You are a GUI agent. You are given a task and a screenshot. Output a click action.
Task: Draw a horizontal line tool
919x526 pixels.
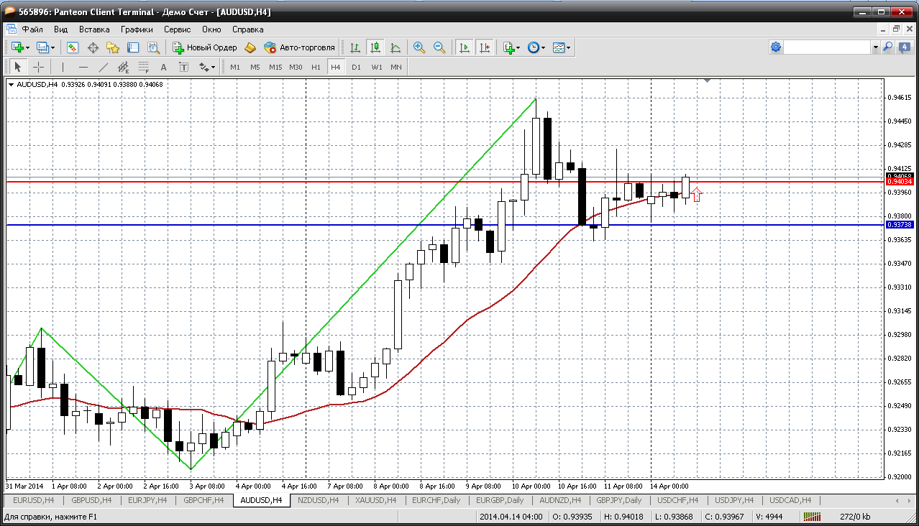point(83,67)
